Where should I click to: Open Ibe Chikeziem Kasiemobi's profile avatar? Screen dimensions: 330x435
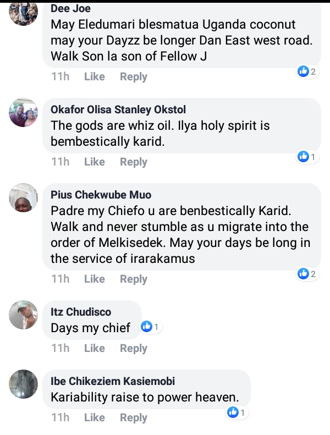pos(24,385)
